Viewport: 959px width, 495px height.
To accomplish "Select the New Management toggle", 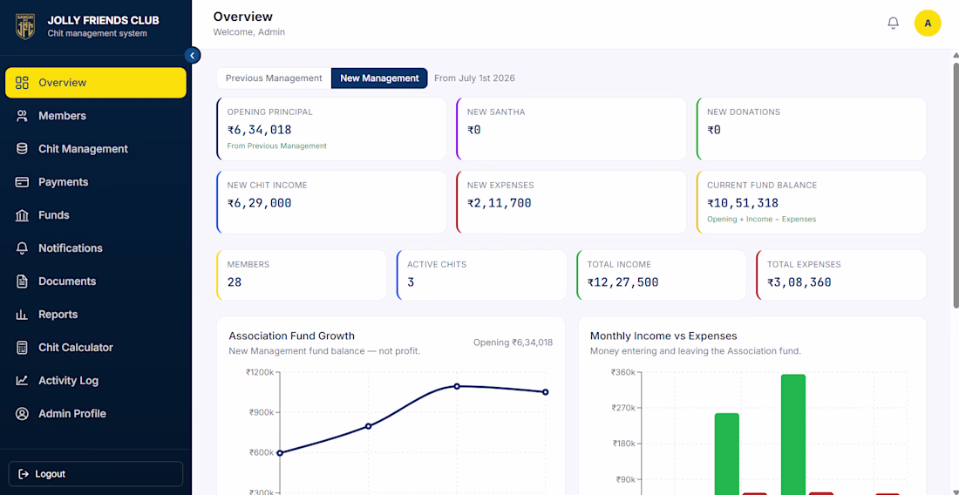I will [379, 78].
